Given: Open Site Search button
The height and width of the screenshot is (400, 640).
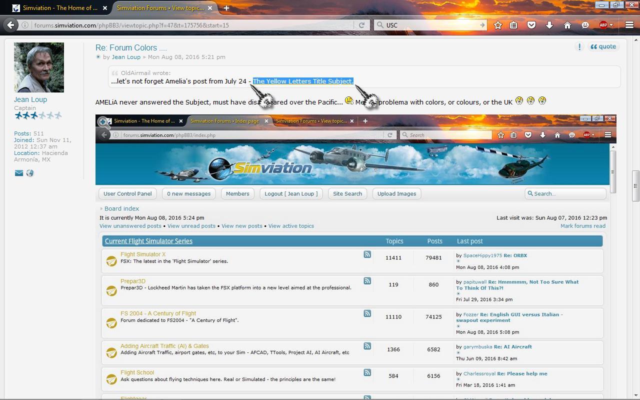Looking at the screenshot, I should pos(347,193).
